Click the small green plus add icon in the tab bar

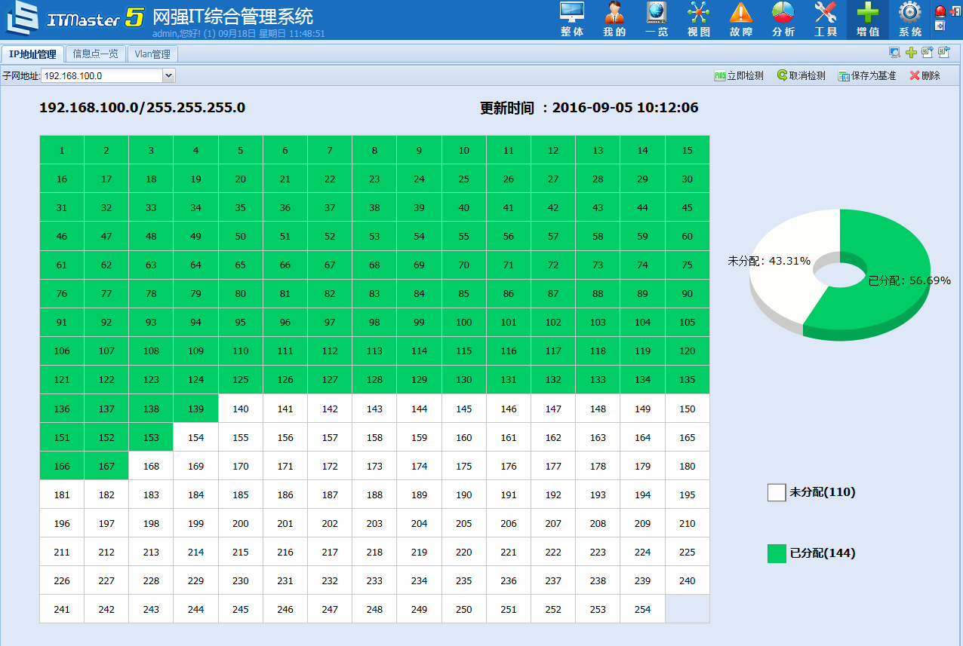coord(911,53)
